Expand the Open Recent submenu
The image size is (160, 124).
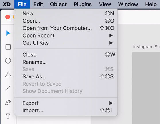66,36
